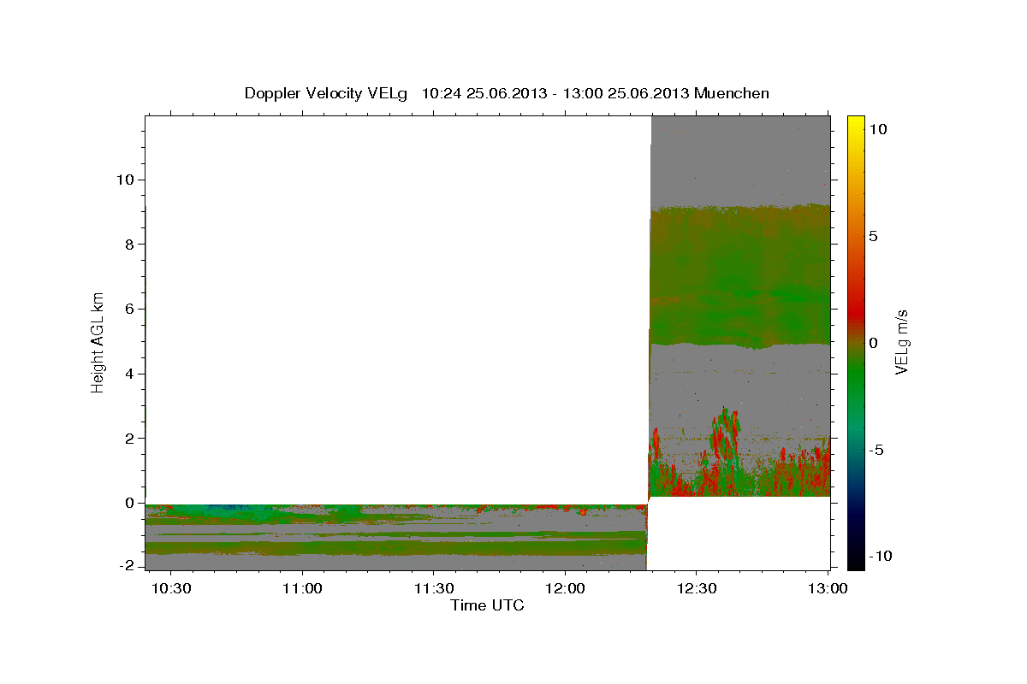Click the "12:00" time tick label
Image resolution: width=1027 pixels, height=684 pixels.
[565, 589]
